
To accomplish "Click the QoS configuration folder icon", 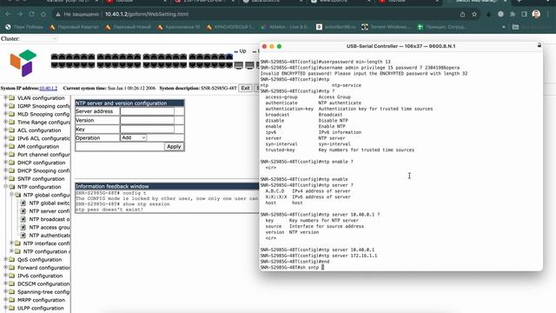I will [x=11, y=259].
